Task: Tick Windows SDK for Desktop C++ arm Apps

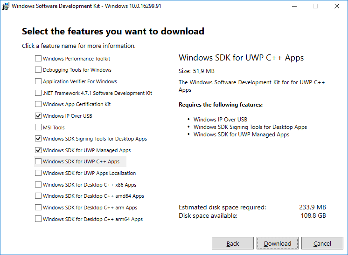Action: 38,208
